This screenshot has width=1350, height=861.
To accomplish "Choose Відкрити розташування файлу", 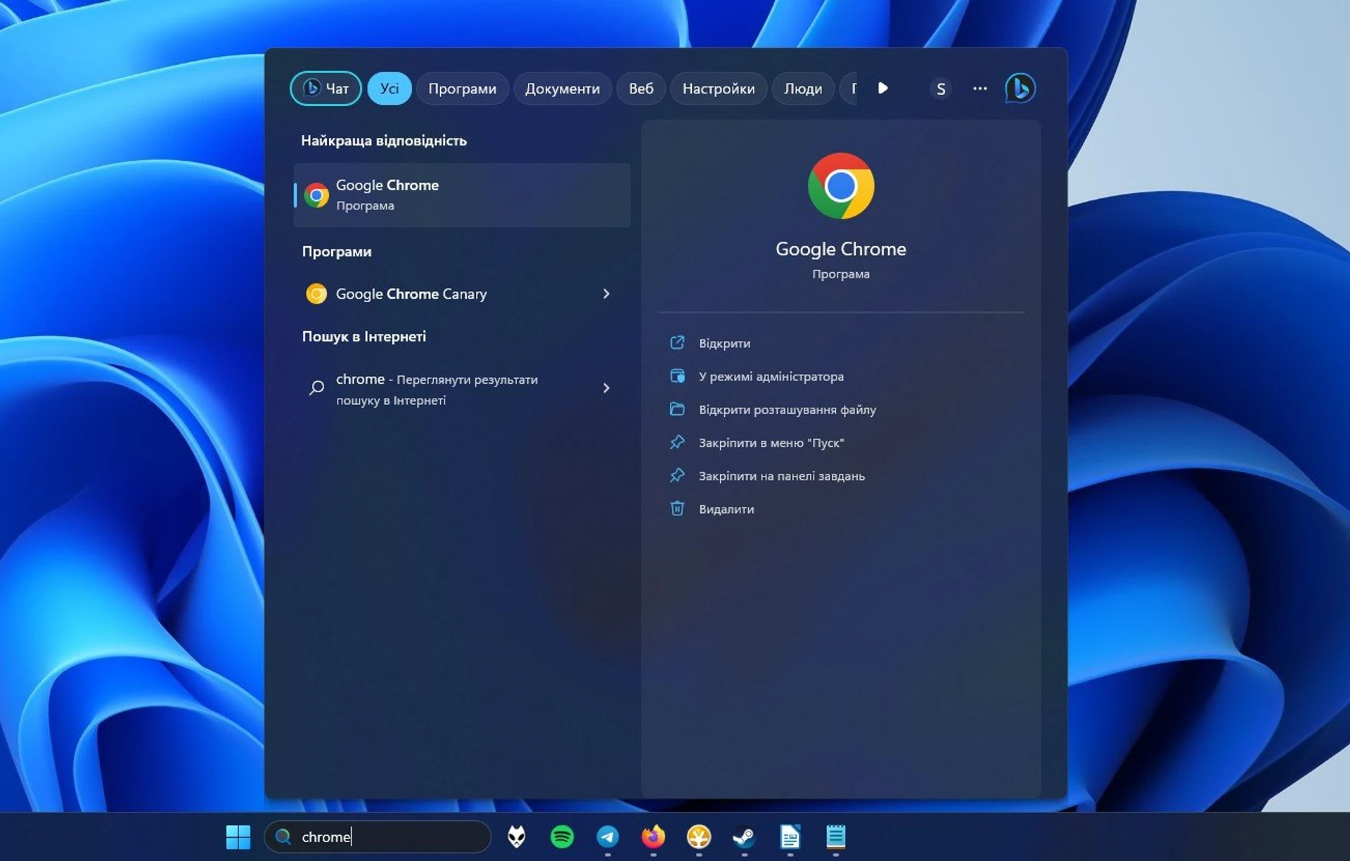I will (787, 409).
